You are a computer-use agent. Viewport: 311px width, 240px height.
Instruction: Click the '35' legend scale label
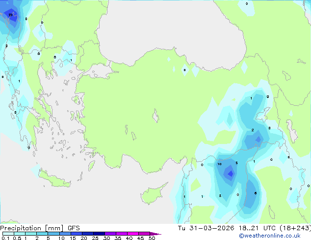click(118, 238)
